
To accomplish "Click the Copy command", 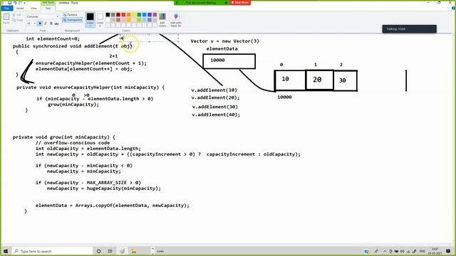I will pos(17,20).
